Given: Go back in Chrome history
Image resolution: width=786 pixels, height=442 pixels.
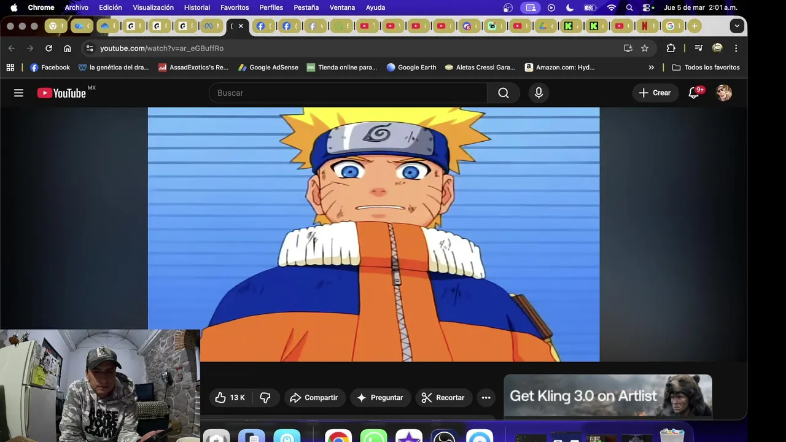Looking at the screenshot, I should (11, 48).
